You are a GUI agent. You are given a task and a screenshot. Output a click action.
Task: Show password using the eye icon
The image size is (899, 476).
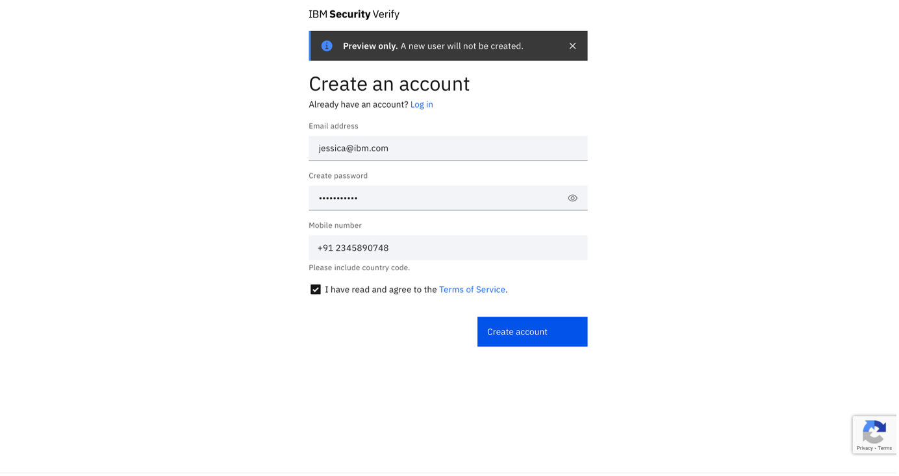572,198
